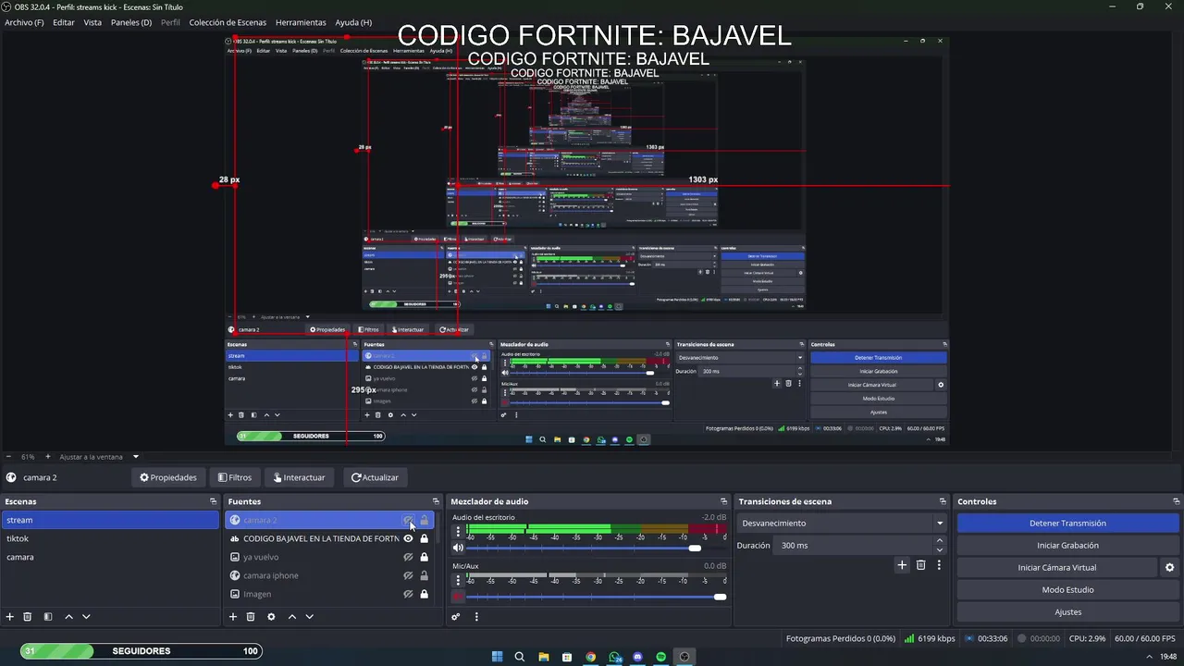
Task: Click Detener Transmisión button
Action: pyautogui.click(x=1067, y=524)
